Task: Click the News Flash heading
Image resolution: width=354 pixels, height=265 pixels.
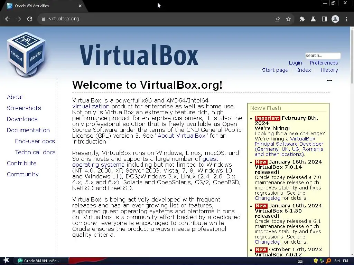Action: (x=265, y=108)
